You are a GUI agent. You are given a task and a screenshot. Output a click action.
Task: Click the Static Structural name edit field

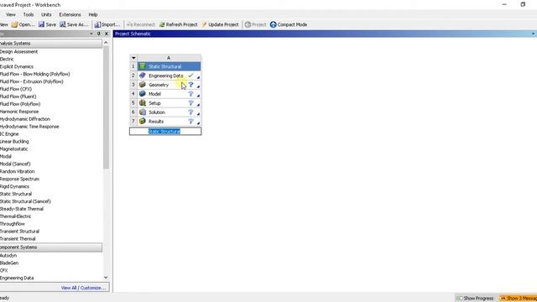click(x=165, y=131)
